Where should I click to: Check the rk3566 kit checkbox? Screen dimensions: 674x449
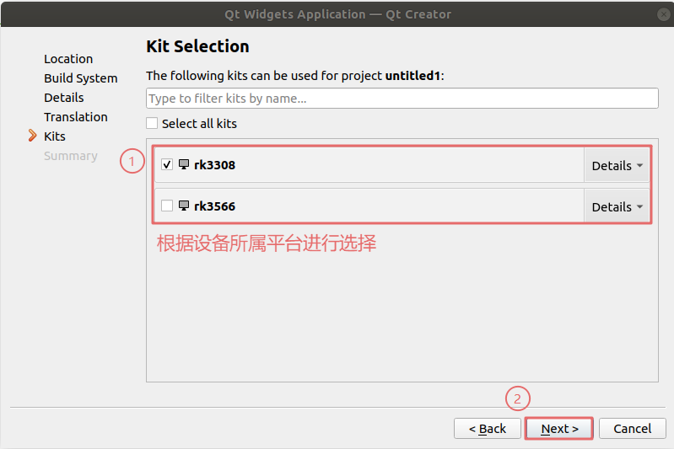click(x=167, y=206)
